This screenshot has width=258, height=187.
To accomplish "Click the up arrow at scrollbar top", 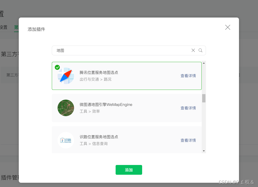I will click(x=204, y=63).
